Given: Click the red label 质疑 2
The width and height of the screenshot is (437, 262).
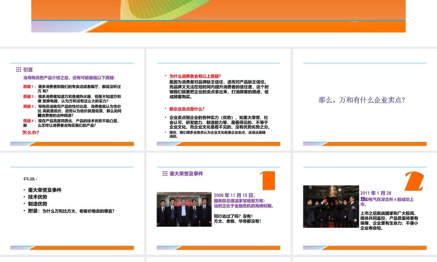Looking at the screenshot, I should (x=29, y=97).
